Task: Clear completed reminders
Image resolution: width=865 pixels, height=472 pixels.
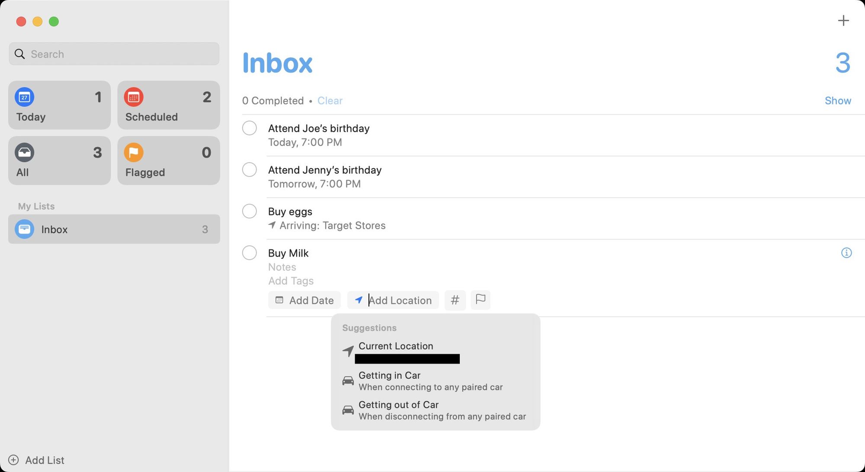Action: 330,100
